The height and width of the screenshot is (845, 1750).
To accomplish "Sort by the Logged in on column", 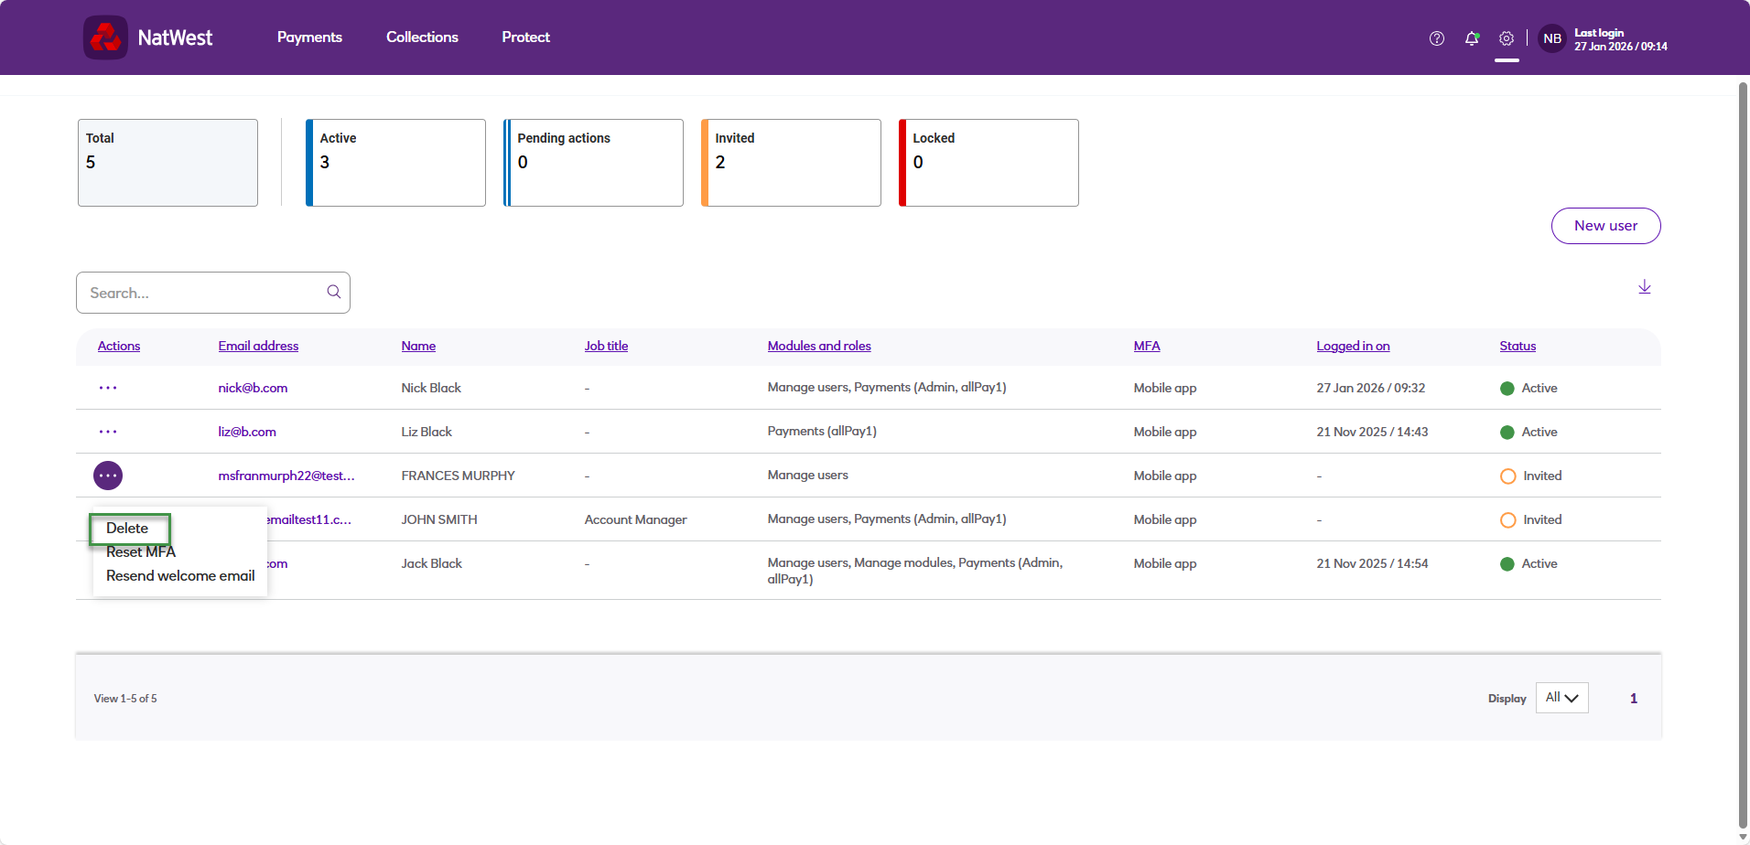I will (x=1353, y=347).
